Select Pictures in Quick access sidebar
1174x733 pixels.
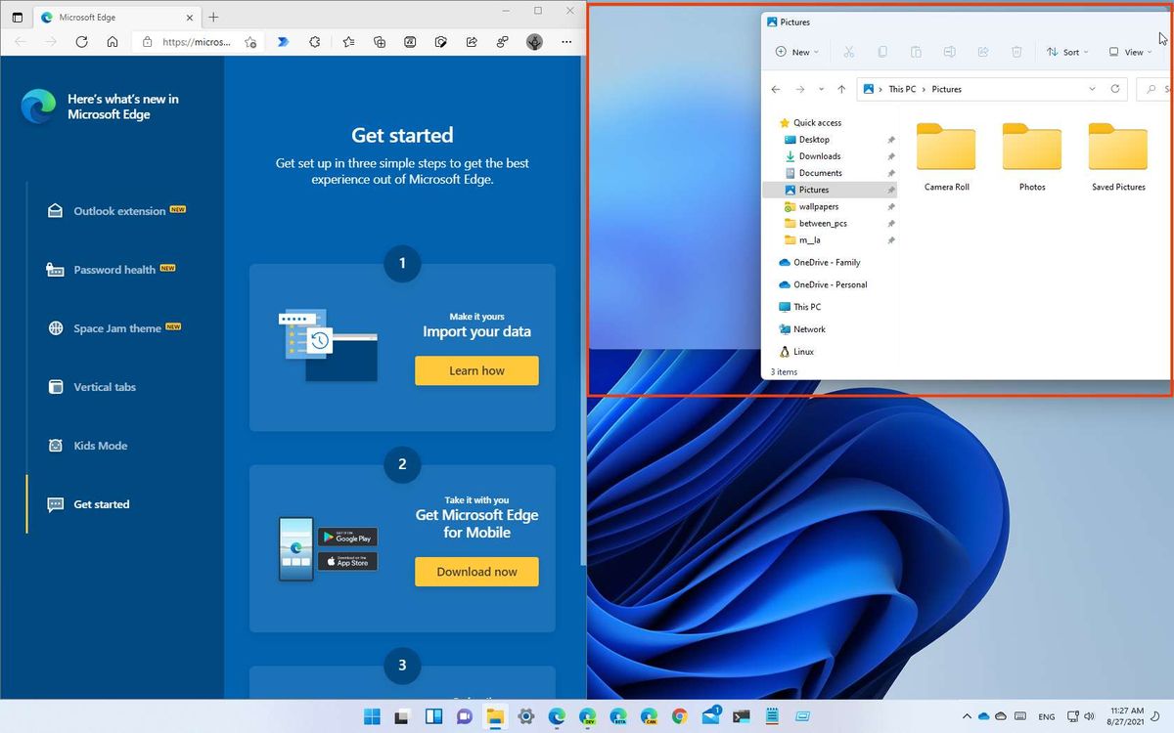[814, 190]
